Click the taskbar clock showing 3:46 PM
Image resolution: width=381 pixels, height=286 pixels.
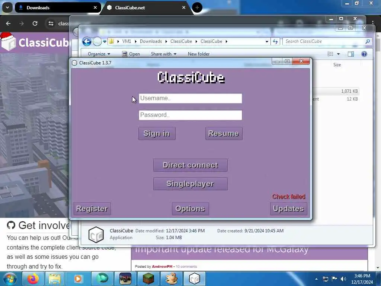(x=362, y=279)
